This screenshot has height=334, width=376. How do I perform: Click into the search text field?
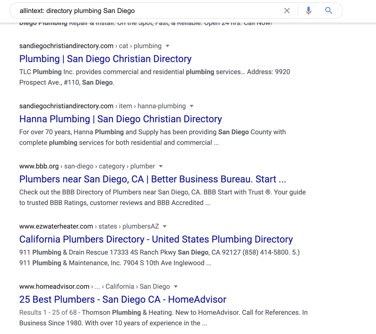tap(149, 11)
